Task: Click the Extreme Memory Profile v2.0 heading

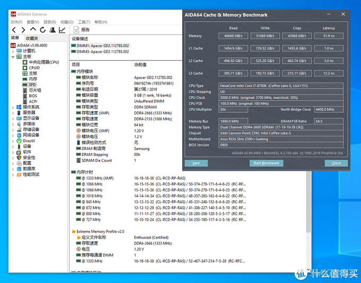Action: [x=100, y=231]
